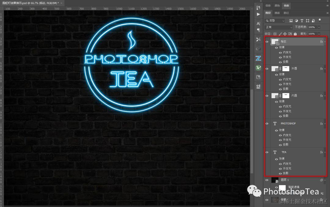The height and width of the screenshot is (207, 330).
Task: Click mask link icon on 内圆 layer
Action: tap(280, 96)
